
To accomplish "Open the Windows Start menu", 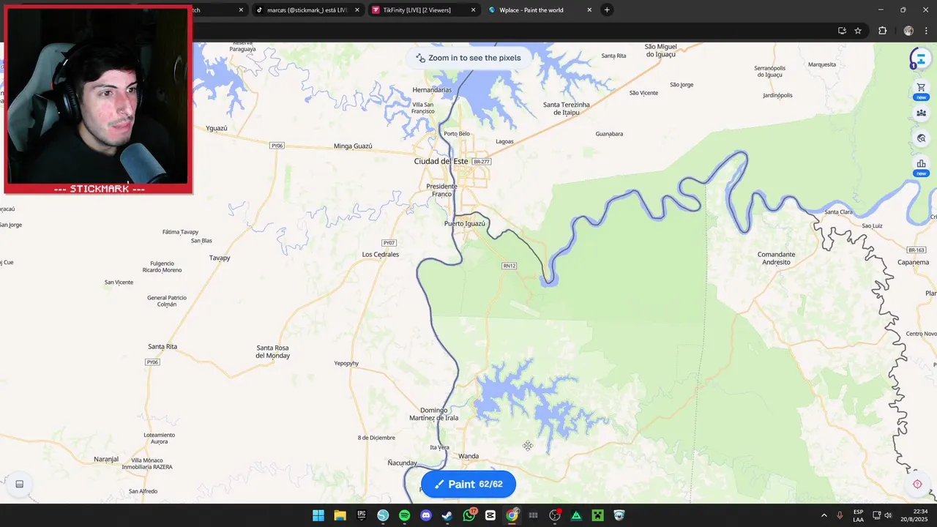I will [x=318, y=515].
